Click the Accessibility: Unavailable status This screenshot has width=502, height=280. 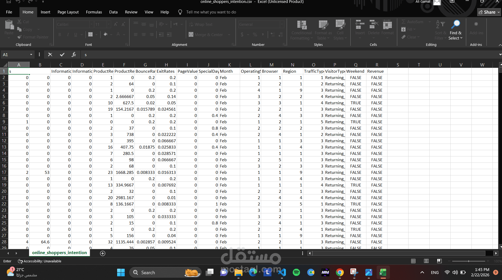(x=39, y=261)
